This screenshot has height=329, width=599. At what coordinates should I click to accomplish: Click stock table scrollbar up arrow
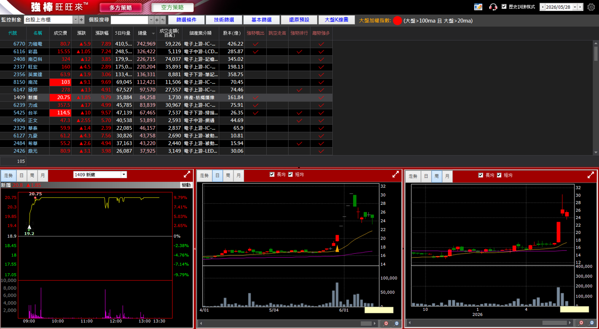click(596, 43)
